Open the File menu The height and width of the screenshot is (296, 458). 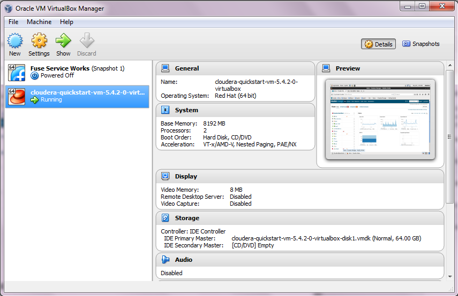click(13, 22)
